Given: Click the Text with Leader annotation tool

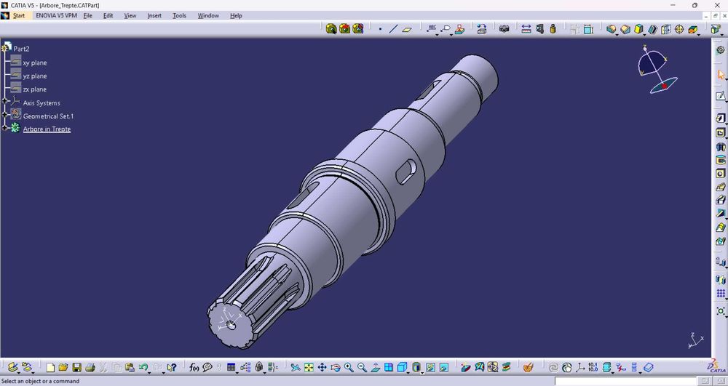Looking at the screenshot, I should (432, 29).
